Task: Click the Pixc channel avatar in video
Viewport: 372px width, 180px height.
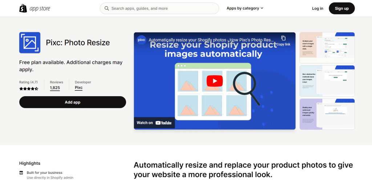Action: click(141, 40)
